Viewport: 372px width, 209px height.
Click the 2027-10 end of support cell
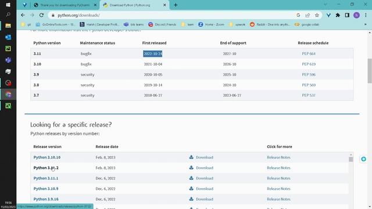point(230,54)
